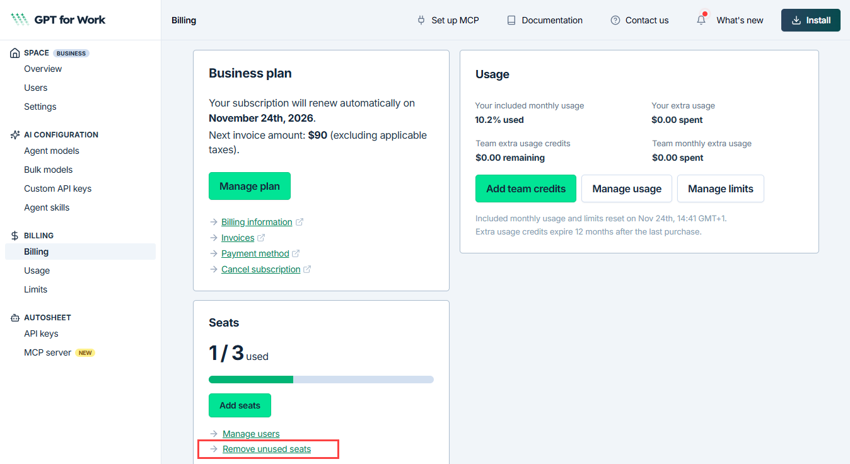
Task: Open API keys under Autosheet
Action: pyautogui.click(x=41, y=333)
